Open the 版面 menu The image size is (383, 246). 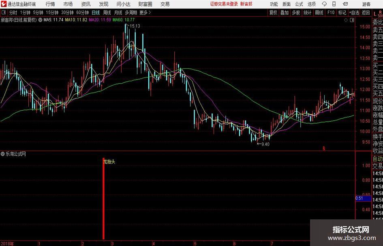coord(286,4)
